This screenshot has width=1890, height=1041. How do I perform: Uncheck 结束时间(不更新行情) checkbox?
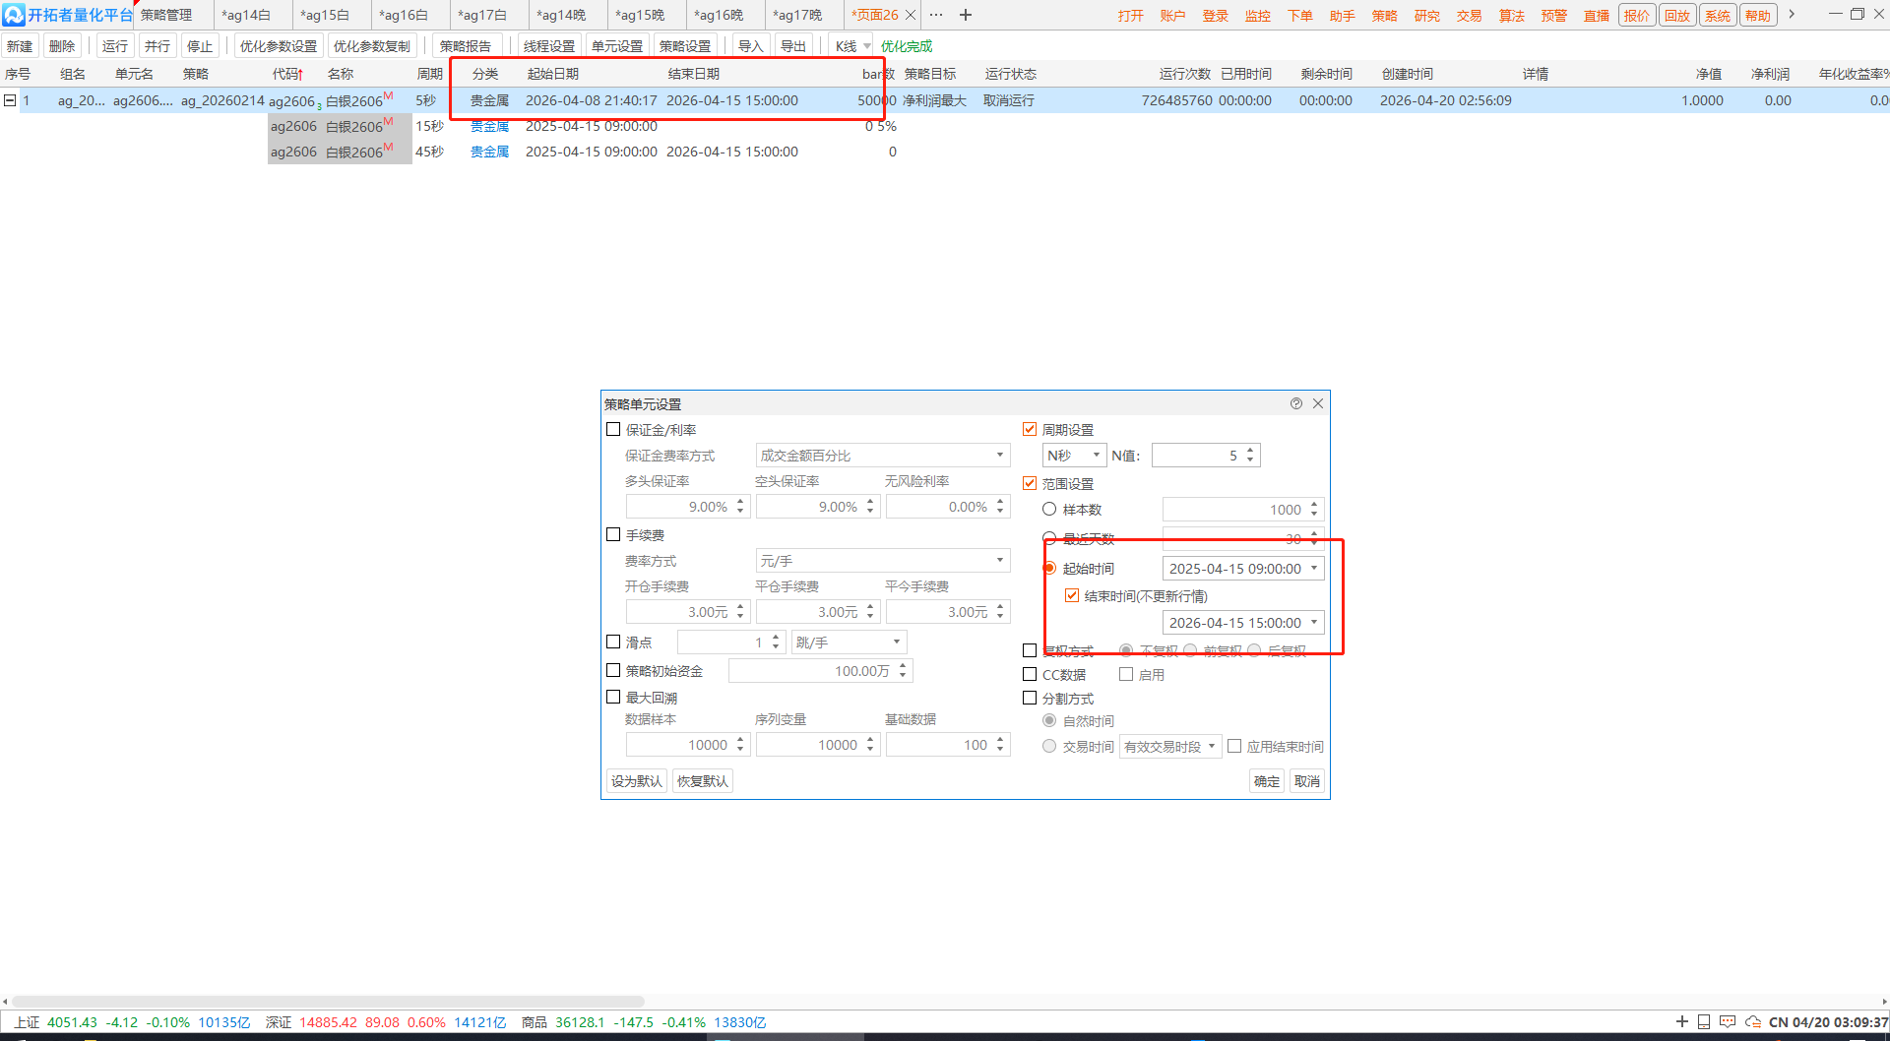(x=1072, y=595)
